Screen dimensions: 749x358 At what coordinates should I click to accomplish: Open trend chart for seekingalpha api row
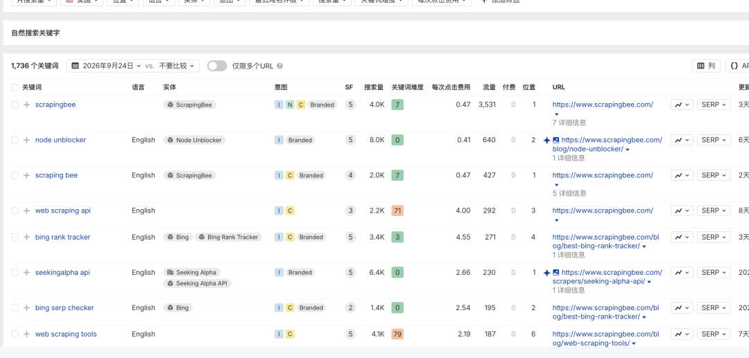(x=682, y=273)
